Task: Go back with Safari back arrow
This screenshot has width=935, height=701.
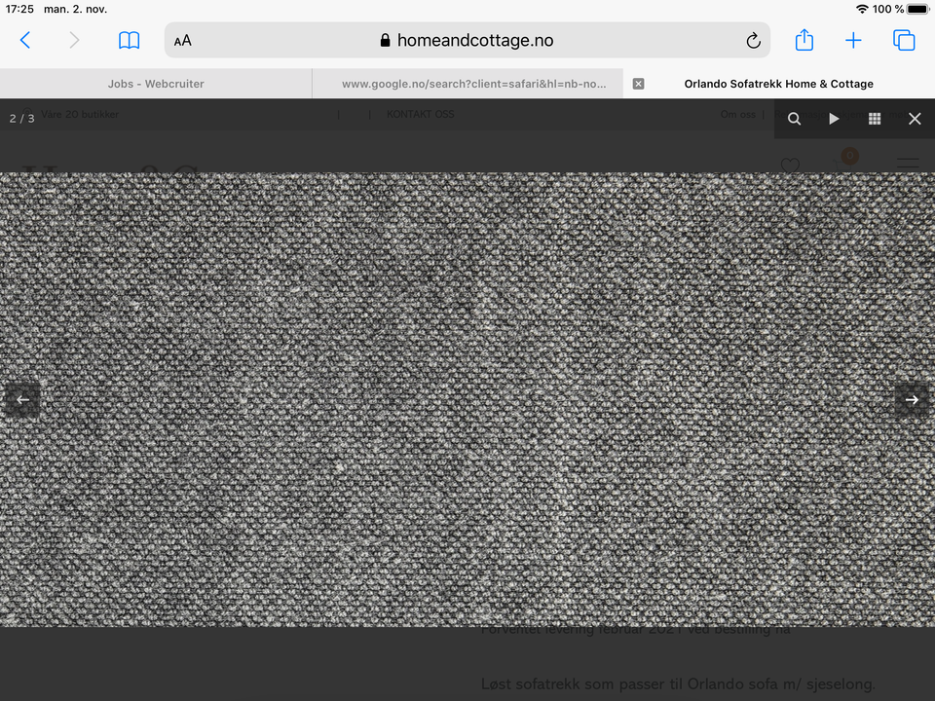Action: [25, 41]
